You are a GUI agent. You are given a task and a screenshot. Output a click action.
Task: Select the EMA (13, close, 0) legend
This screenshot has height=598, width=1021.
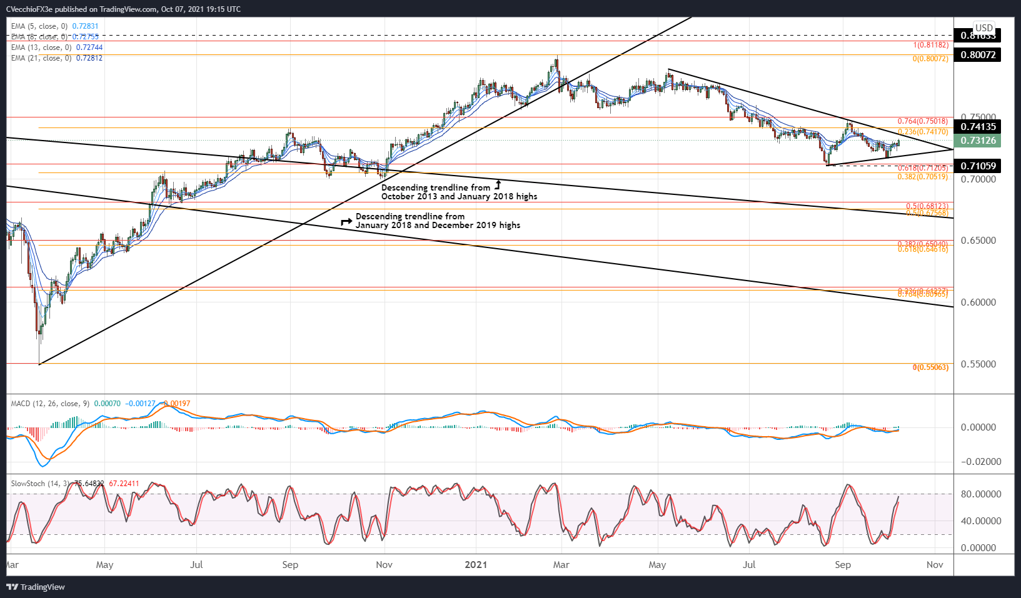(57, 47)
